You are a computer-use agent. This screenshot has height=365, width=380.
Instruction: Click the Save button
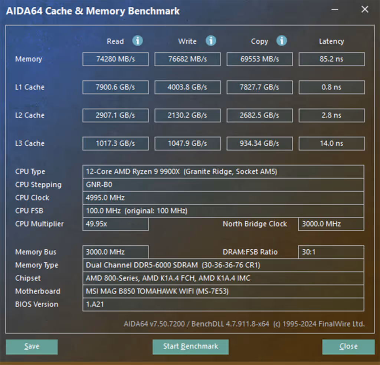[x=32, y=346]
